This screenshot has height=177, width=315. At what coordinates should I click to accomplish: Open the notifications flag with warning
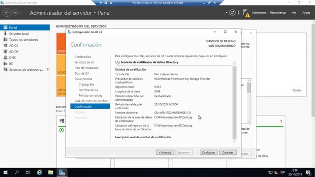tap(246, 13)
